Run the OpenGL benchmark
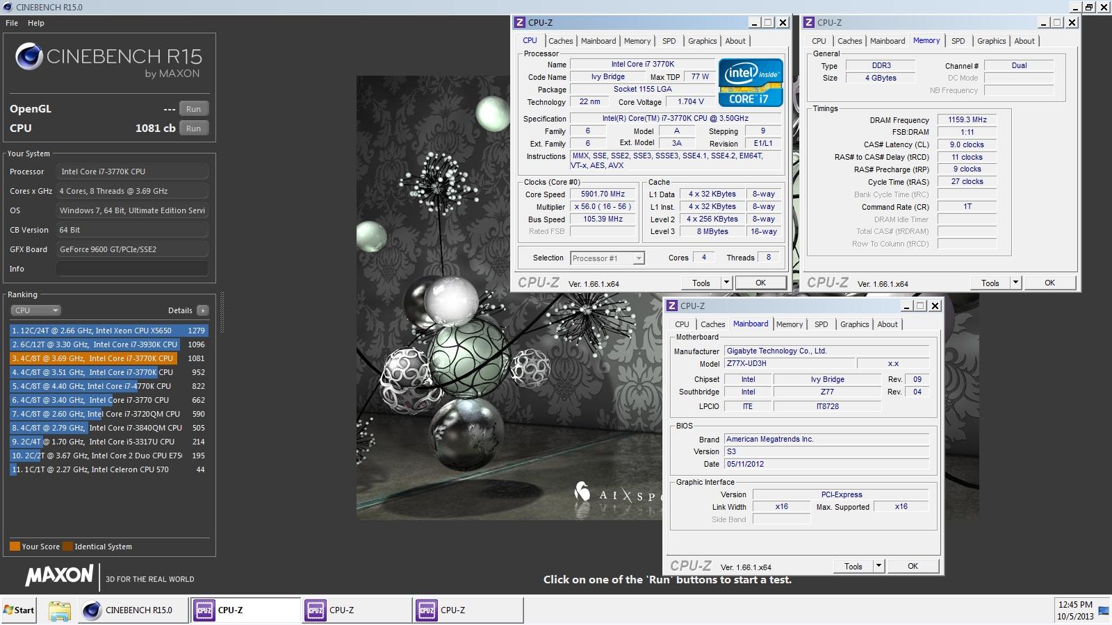1112x625 pixels. tap(194, 109)
